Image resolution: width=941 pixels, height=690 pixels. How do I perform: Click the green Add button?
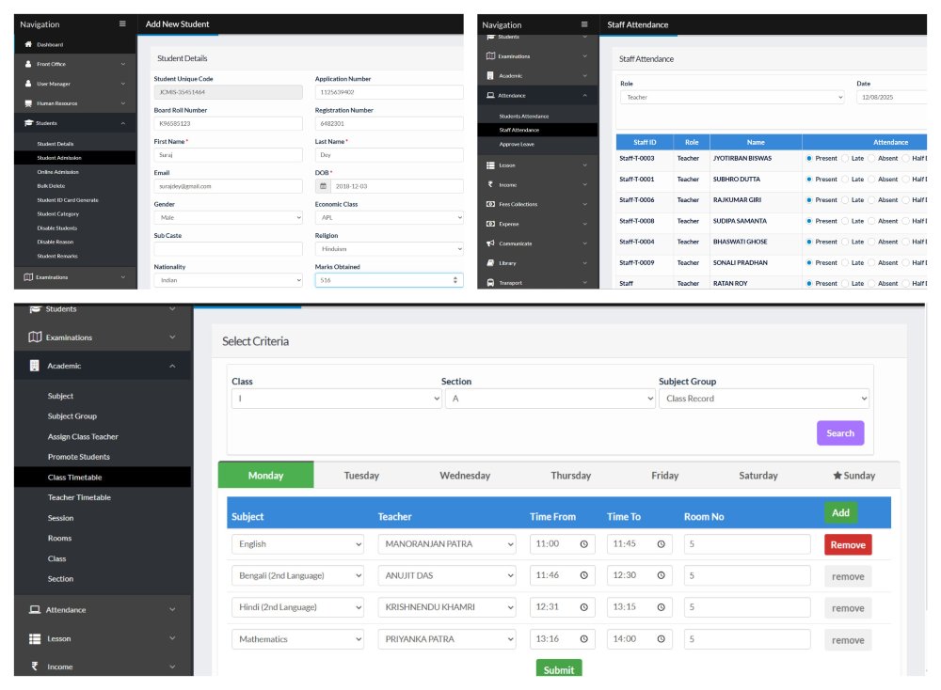coord(840,512)
